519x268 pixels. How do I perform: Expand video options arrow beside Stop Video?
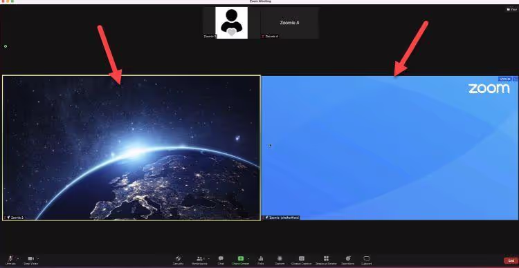coord(38,258)
